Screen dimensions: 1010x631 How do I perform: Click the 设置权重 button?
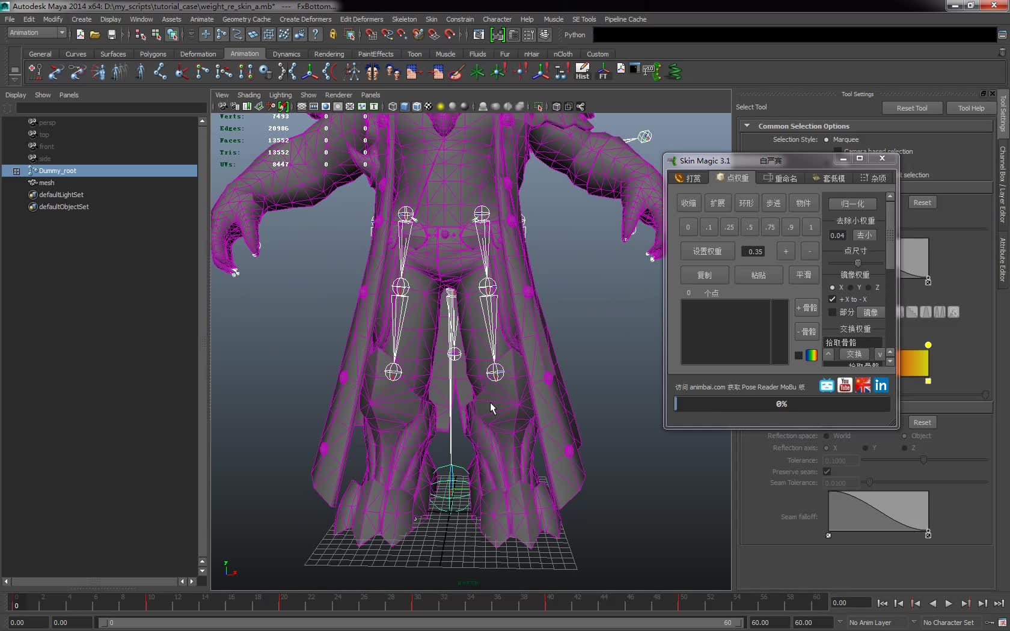[707, 251]
